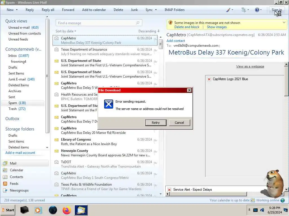Click Add contact link
The height and width of the screenshot is (216, 289).
point(176,41)
